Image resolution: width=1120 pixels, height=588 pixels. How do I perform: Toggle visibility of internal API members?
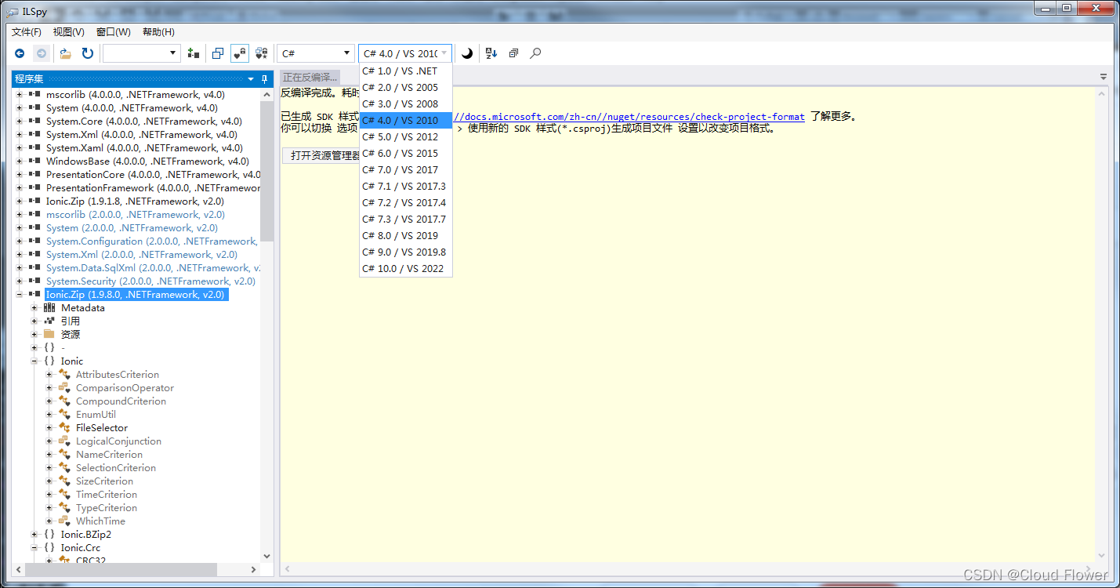click(241, 53)
